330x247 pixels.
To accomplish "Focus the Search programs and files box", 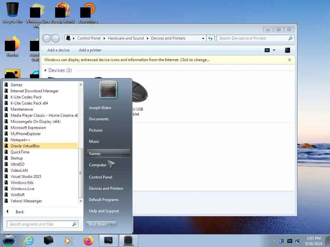I will 42,224.
